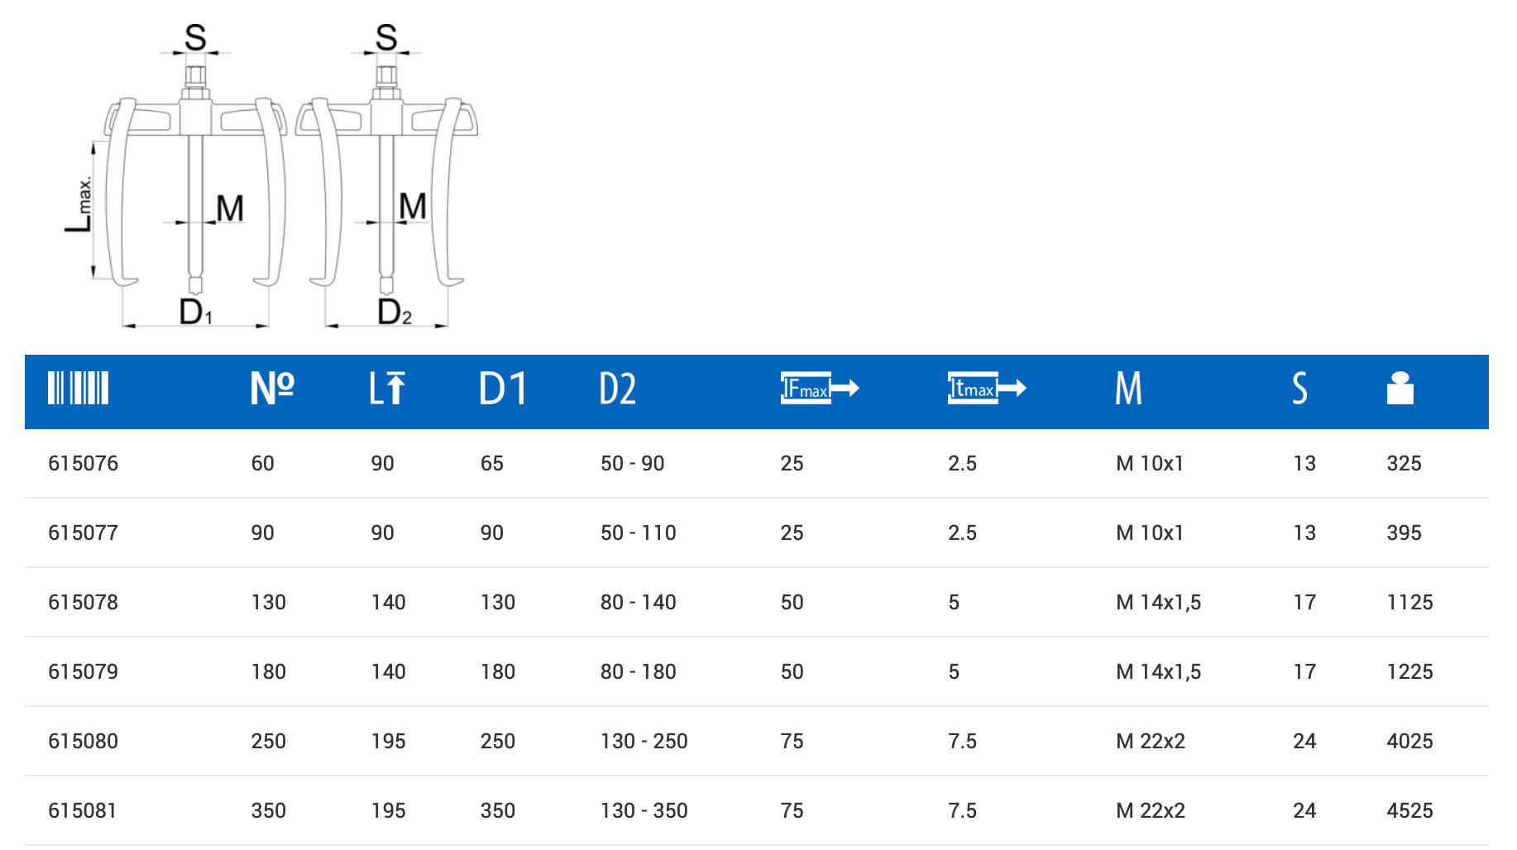This screenshot has height=850, width=1517.
Task: Click the M thread column header
Action: coord(1128,388)
